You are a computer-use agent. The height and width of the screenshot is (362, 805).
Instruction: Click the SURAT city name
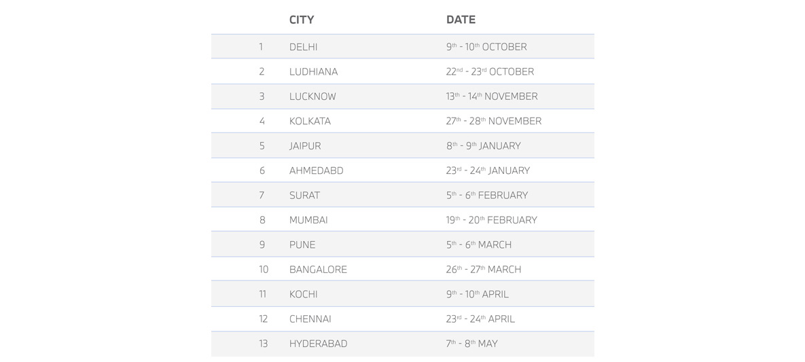click(x=304, y=195)
